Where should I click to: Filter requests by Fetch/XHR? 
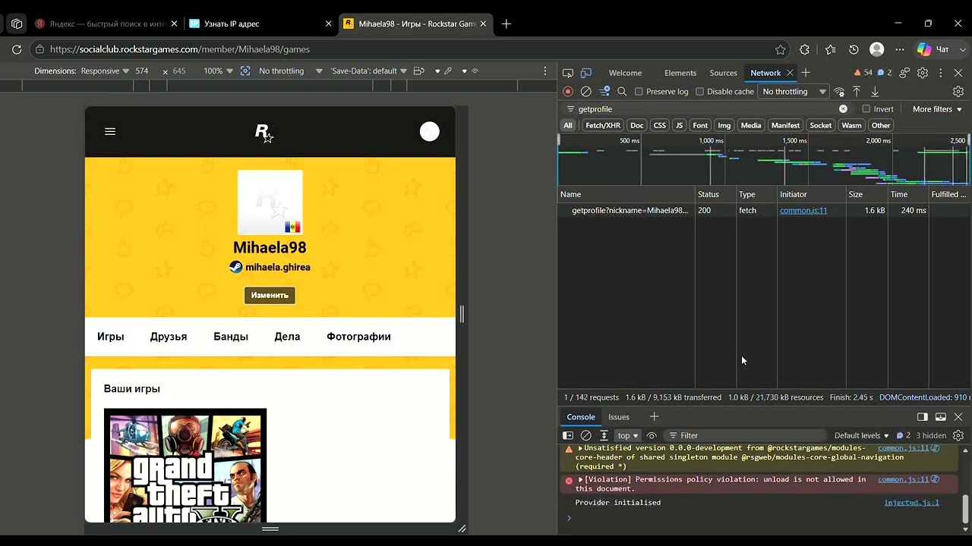click(603, 125)
